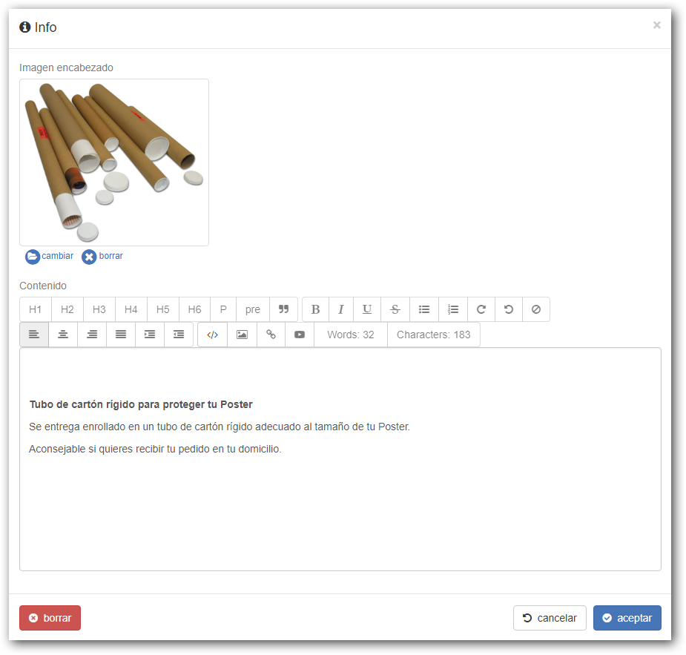This screenshot has width=686, height=655.
Task: Click the 'Imagen encabezado' label
Action: (x=66, y=68)
